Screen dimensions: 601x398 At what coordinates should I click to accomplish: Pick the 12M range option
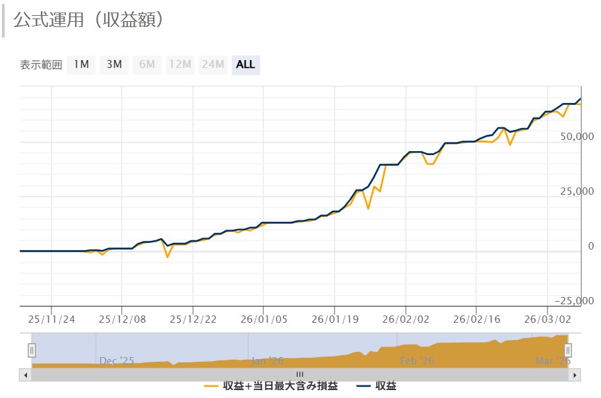click(x=179, y=65)
